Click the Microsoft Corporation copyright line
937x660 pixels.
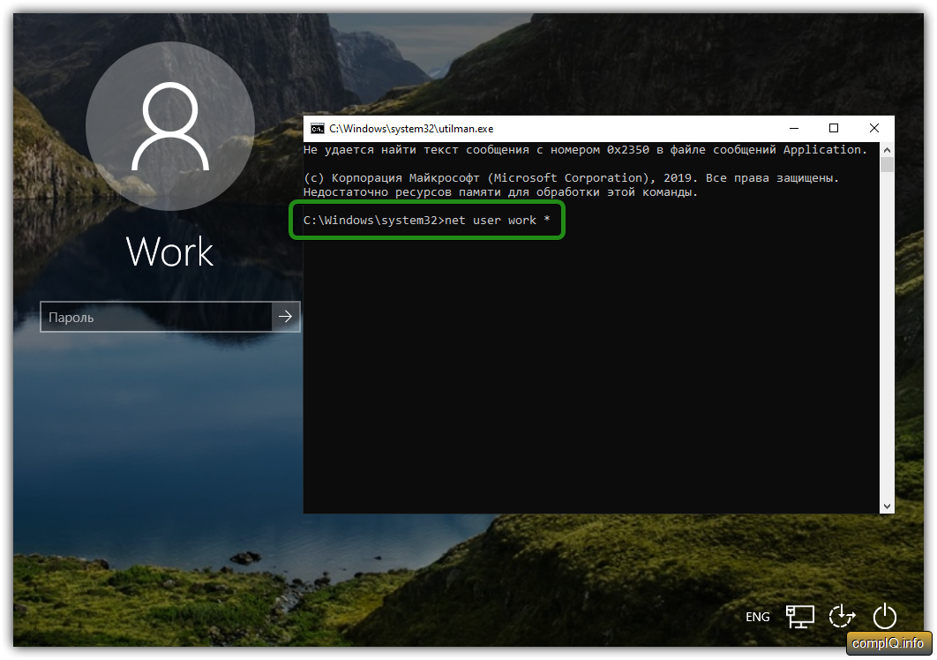pos(570,177)
